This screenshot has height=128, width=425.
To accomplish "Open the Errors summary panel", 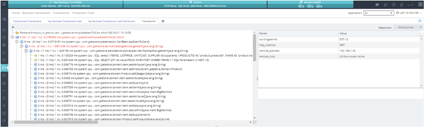I will tap(195, 4).
